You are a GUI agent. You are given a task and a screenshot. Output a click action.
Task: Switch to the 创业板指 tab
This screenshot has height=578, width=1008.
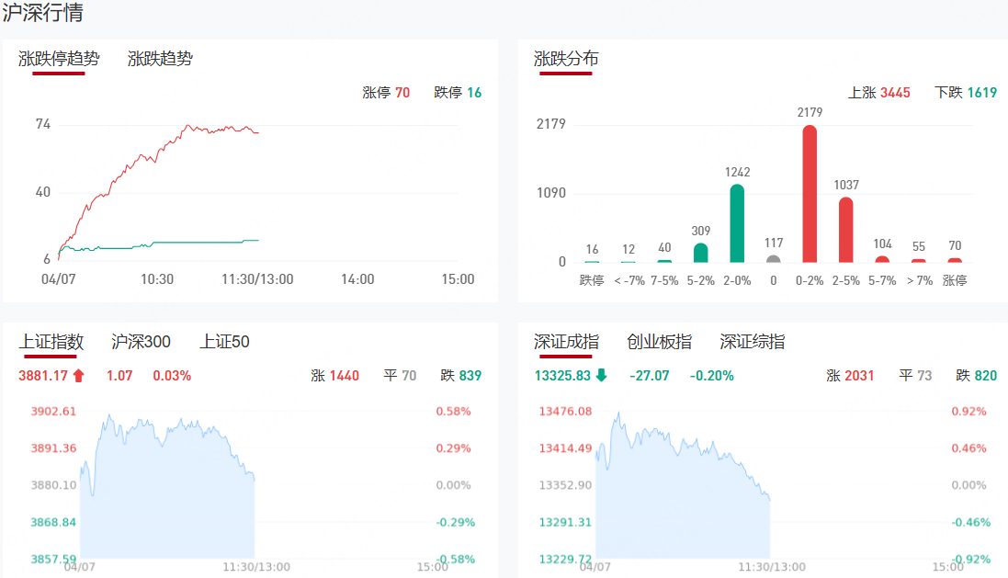pos(659,342)
